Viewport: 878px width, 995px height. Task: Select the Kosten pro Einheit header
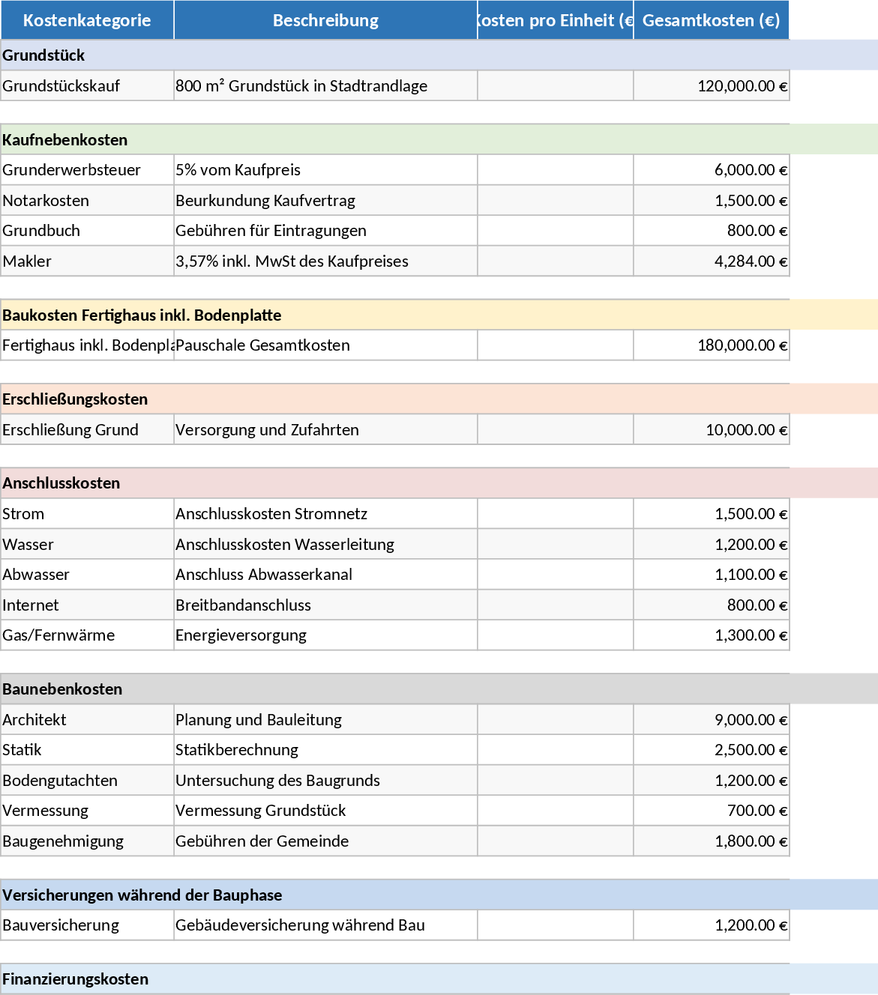[555, 20]
